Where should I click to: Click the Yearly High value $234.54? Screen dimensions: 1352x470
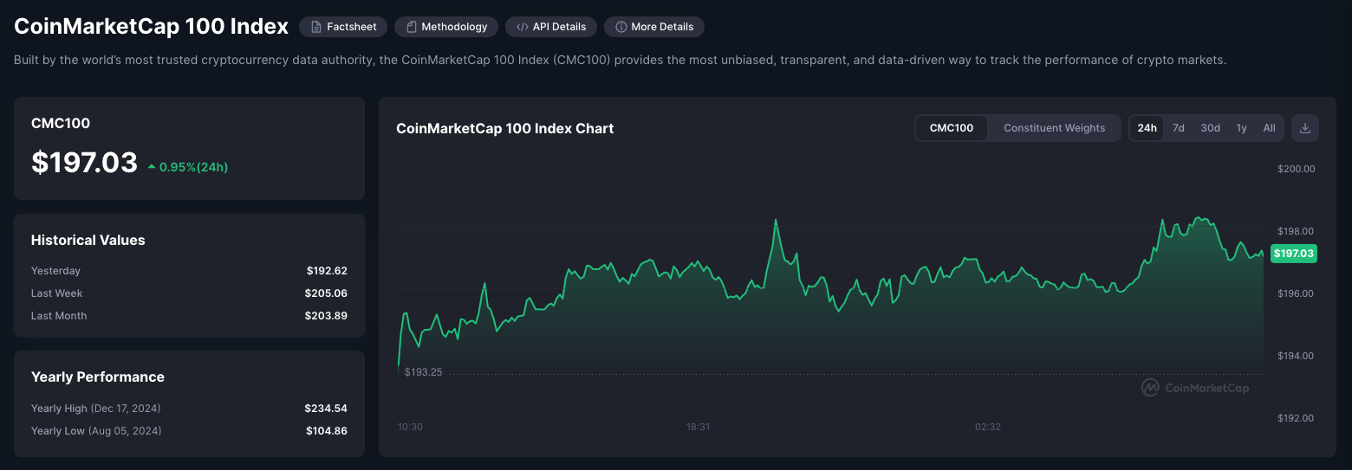pos(325,408)
